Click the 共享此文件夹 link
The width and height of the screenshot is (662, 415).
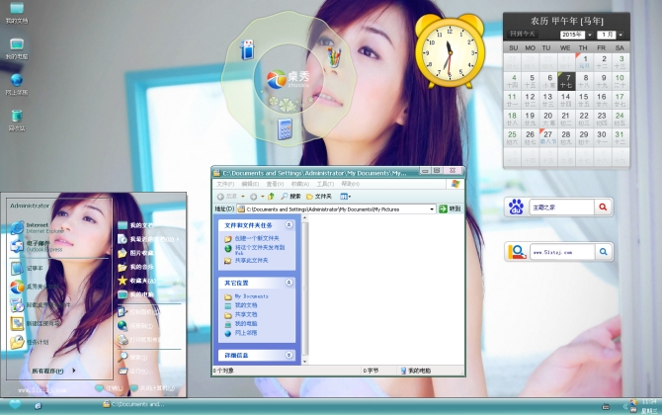tap(251, 261)
